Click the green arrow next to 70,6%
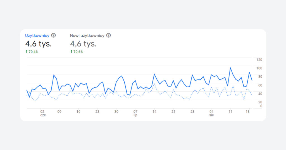The image size is (286, 150). 71,51
